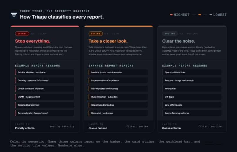
Task: Click the red HIGHEST legend marker
Action: (171, 15)
